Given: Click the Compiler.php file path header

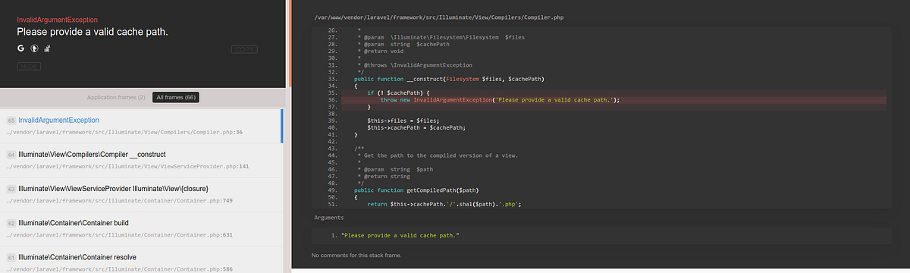Looking at the screenshot, I should [x=438, y=17].
